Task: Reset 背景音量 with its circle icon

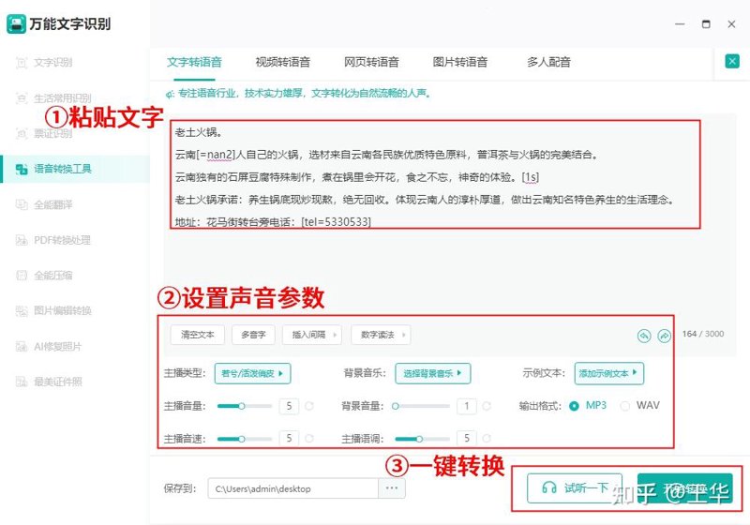Action: [x=487, y=406]
